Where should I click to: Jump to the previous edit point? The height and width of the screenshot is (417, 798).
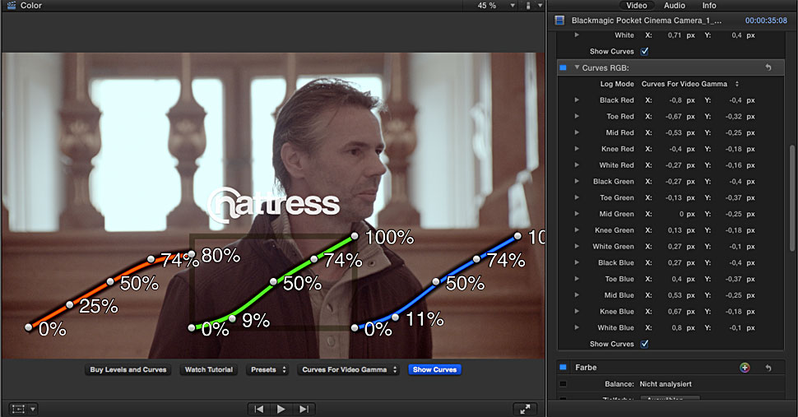[x=259, y=409]
